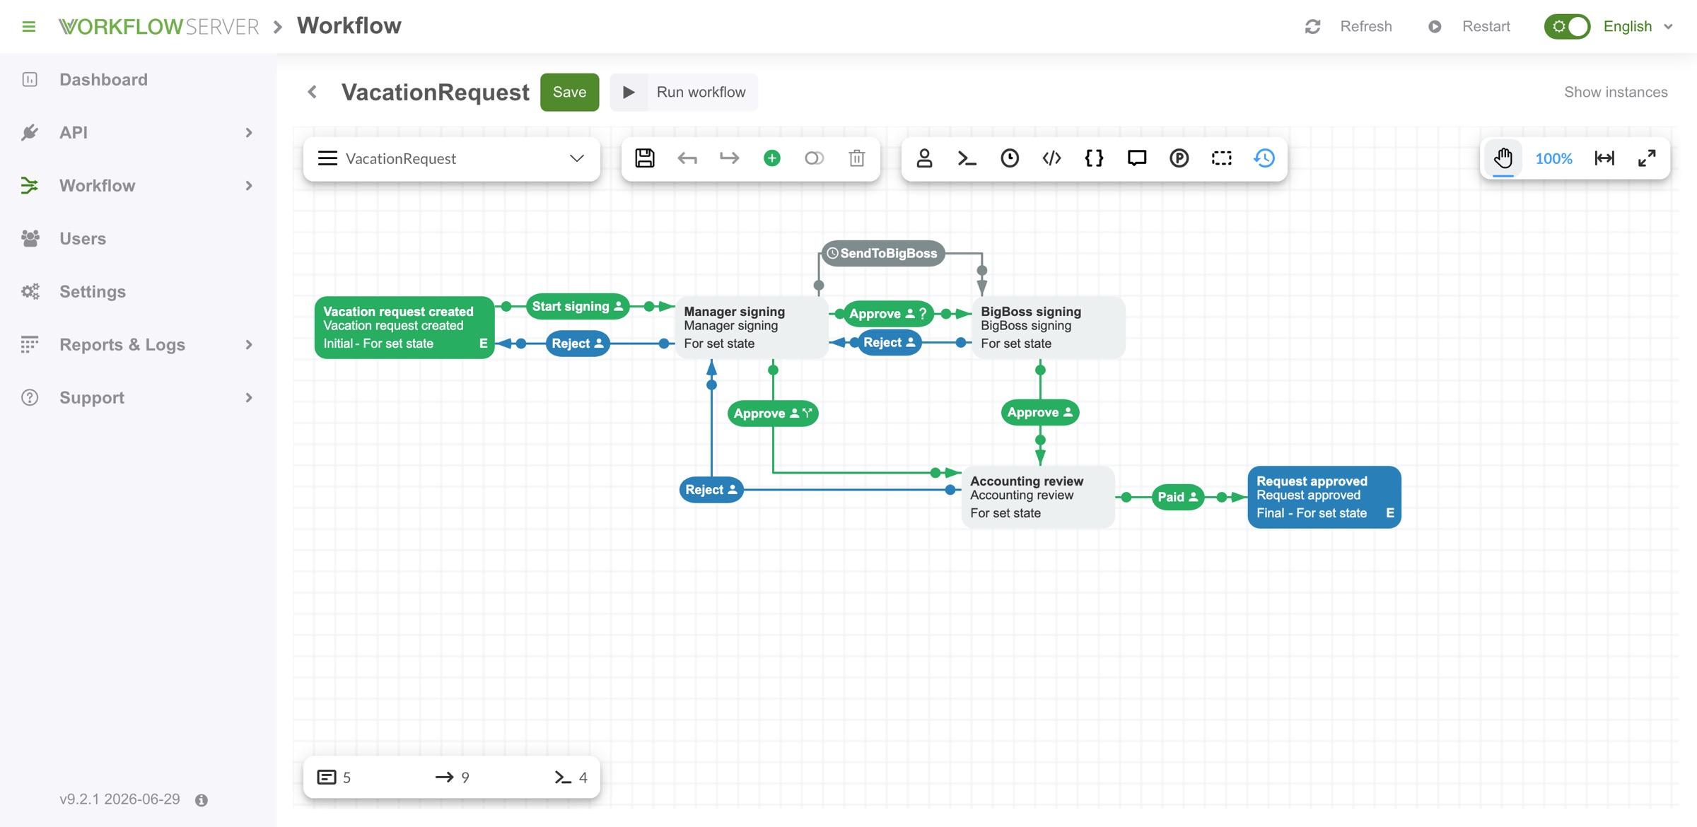Screen dimensions: 1697x827
Task: Expand the Support menu chevron
Action: (x=248, y=397)
